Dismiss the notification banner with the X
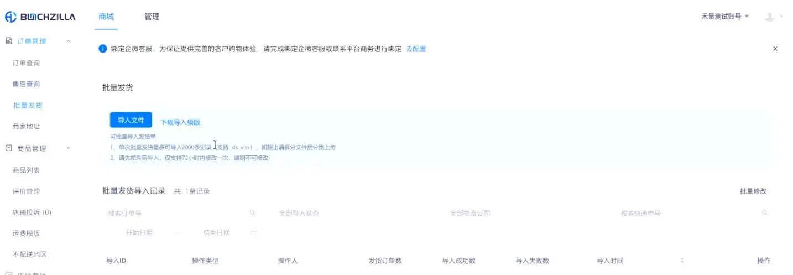This screenshot has width=793, height=275. click(775, 49)
